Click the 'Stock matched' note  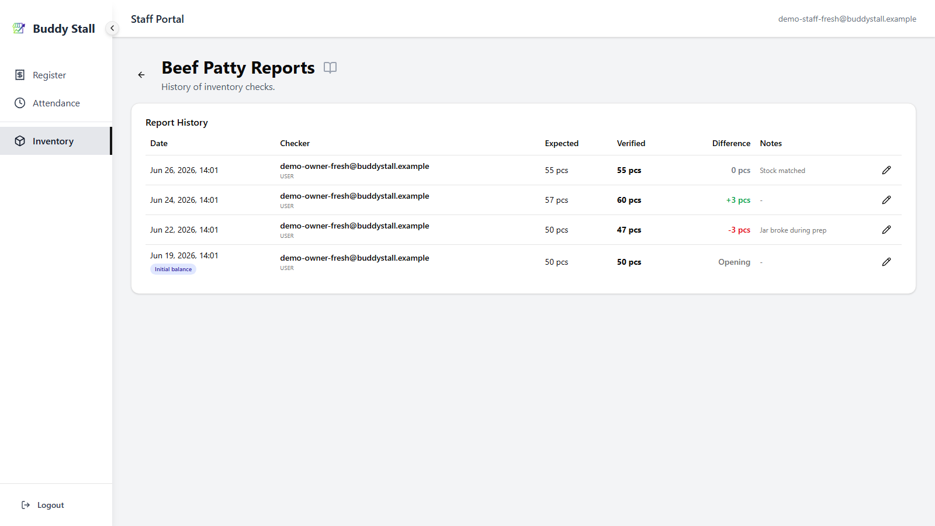coord(782,171)
